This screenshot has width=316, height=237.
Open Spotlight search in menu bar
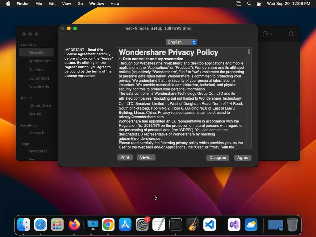pos(249,4)
